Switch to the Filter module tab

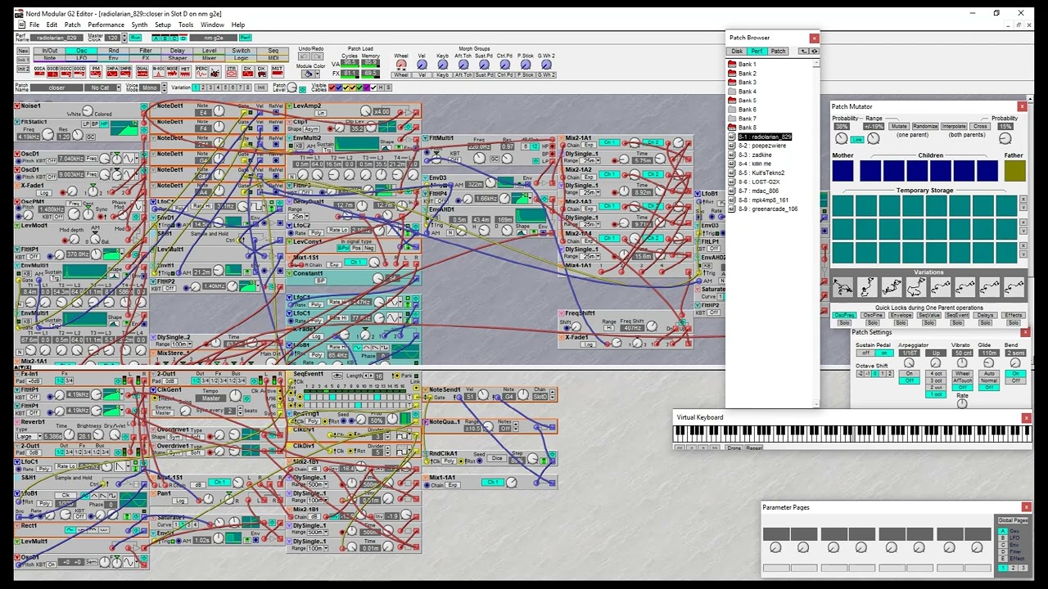tap(146, 51)
